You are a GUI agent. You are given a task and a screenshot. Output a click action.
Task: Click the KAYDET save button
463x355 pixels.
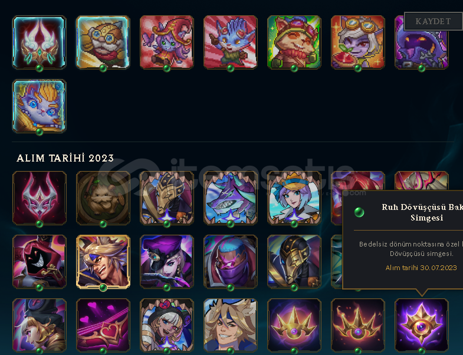pos(433,21)
